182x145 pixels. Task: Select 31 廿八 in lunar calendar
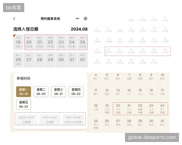pyautogui.click(x=162, y=123)
